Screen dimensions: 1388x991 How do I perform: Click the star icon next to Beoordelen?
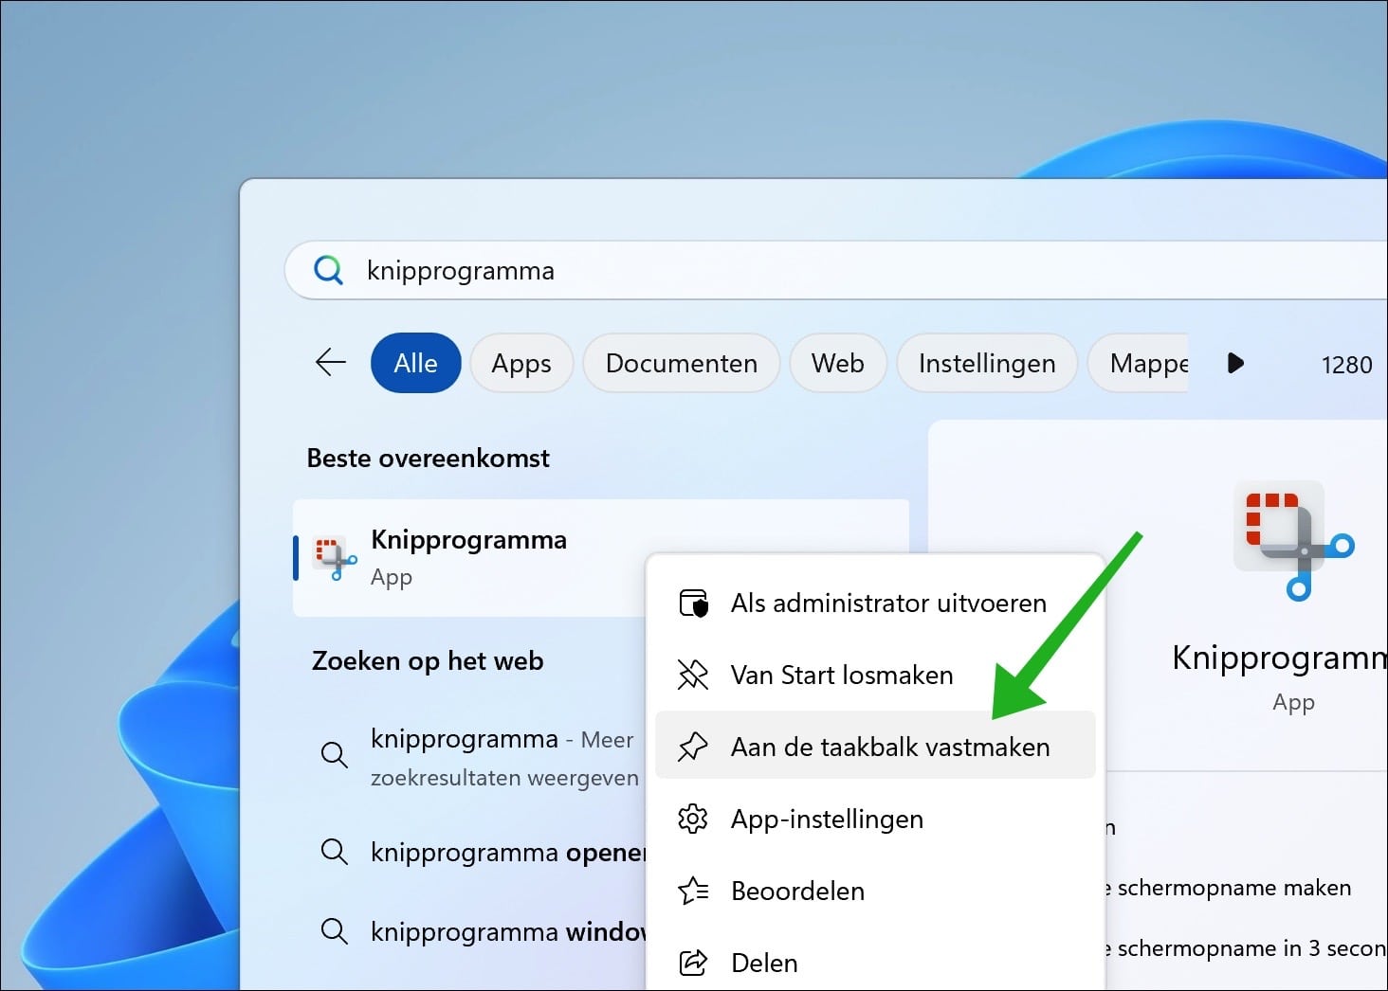coord(693,891)
